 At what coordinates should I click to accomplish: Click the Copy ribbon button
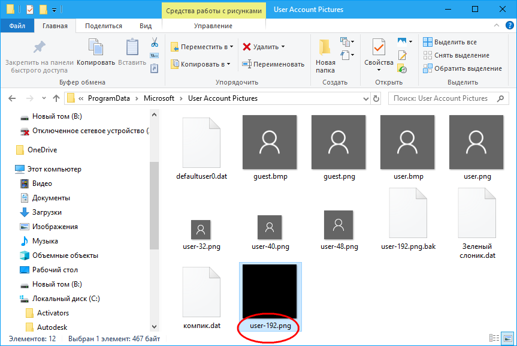pos(96,52)
